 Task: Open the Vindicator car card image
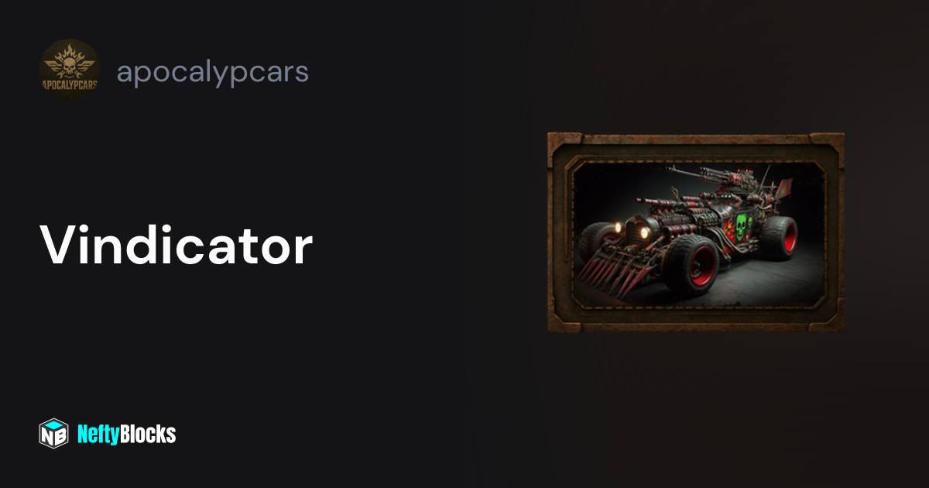[x=695, y=232]
